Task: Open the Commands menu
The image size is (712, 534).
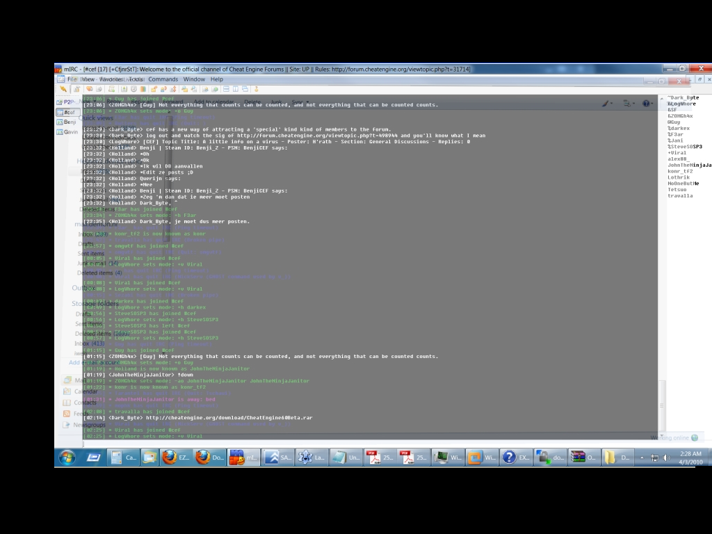Action: point(163,79)
